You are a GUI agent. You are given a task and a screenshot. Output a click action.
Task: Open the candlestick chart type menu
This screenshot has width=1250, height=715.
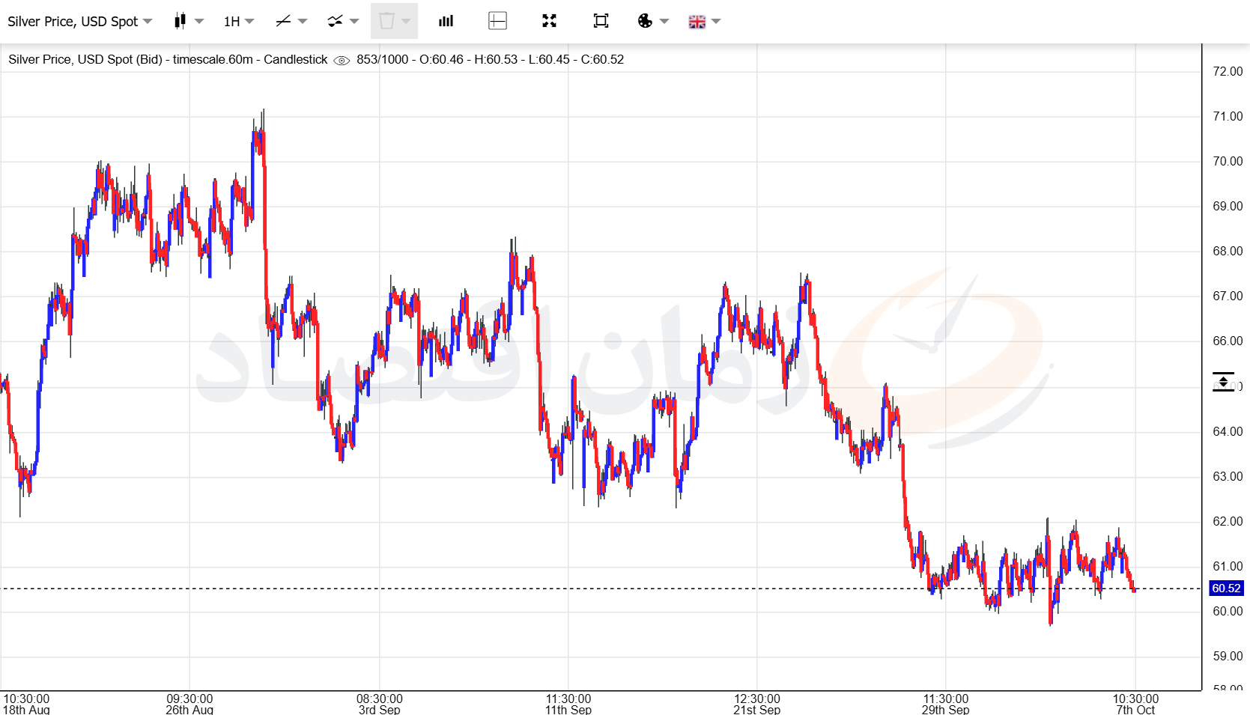tap(180, 21)
